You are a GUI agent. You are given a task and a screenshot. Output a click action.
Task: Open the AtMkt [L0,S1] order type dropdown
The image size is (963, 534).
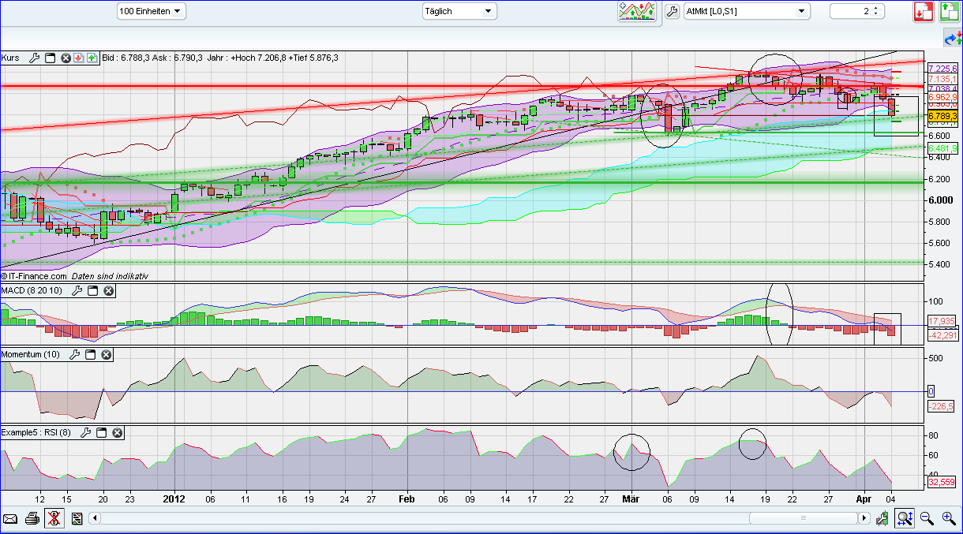(747, 11)
